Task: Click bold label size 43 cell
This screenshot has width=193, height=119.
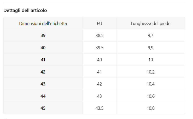Action: [x=43, y=84]
